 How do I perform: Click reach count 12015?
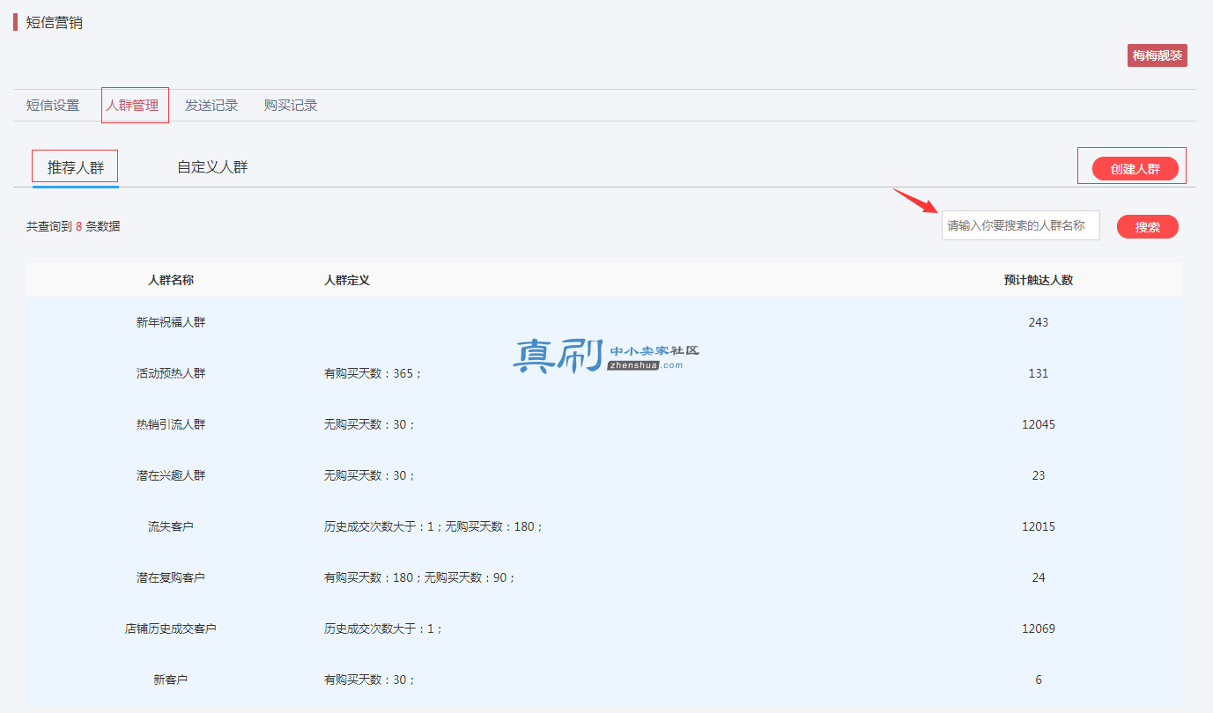coord(1039,526)
